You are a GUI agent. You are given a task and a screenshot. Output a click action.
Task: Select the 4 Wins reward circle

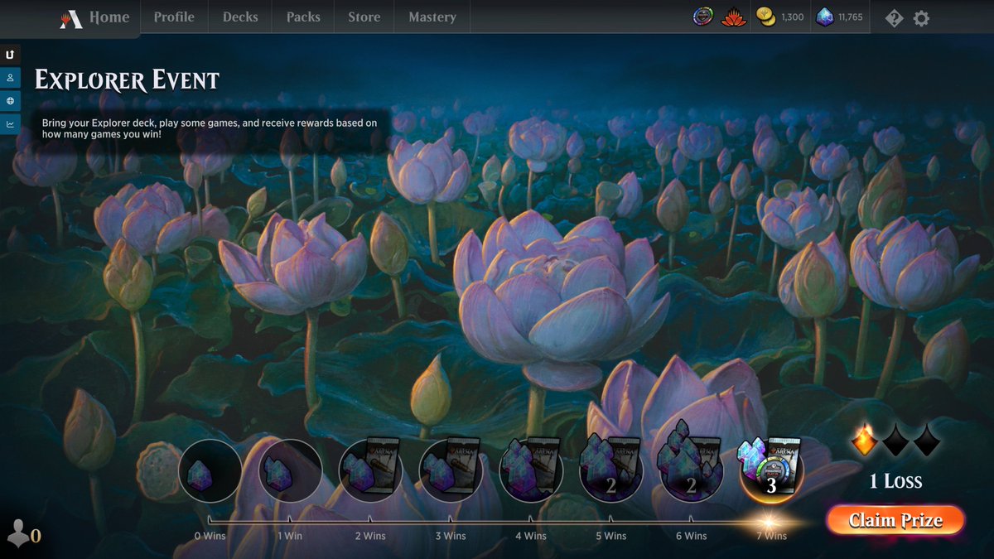531,471
